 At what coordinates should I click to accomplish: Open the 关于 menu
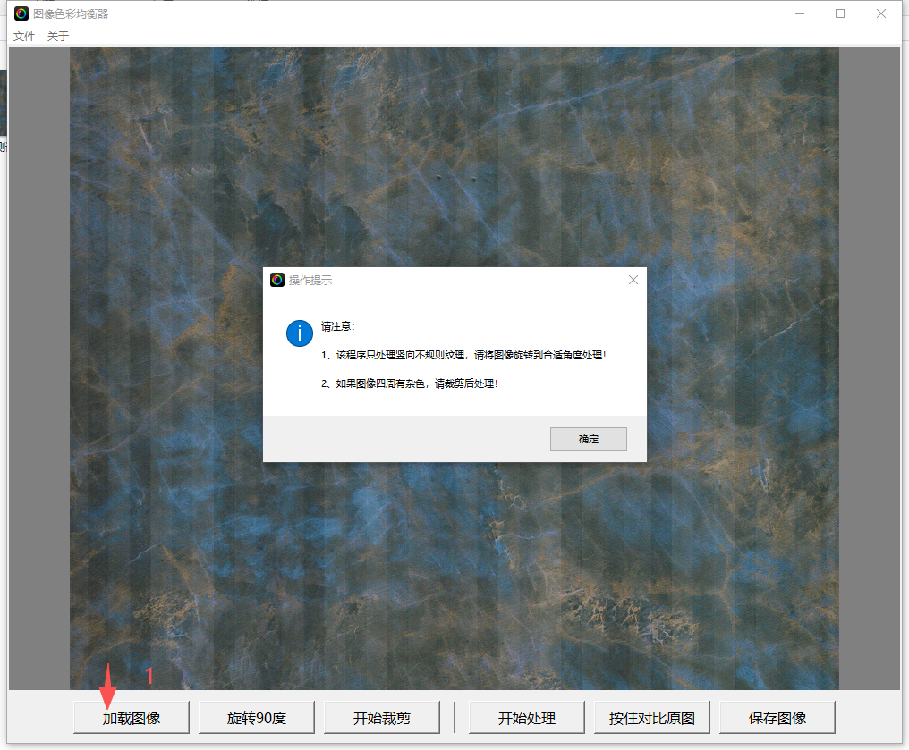point(56,36)
